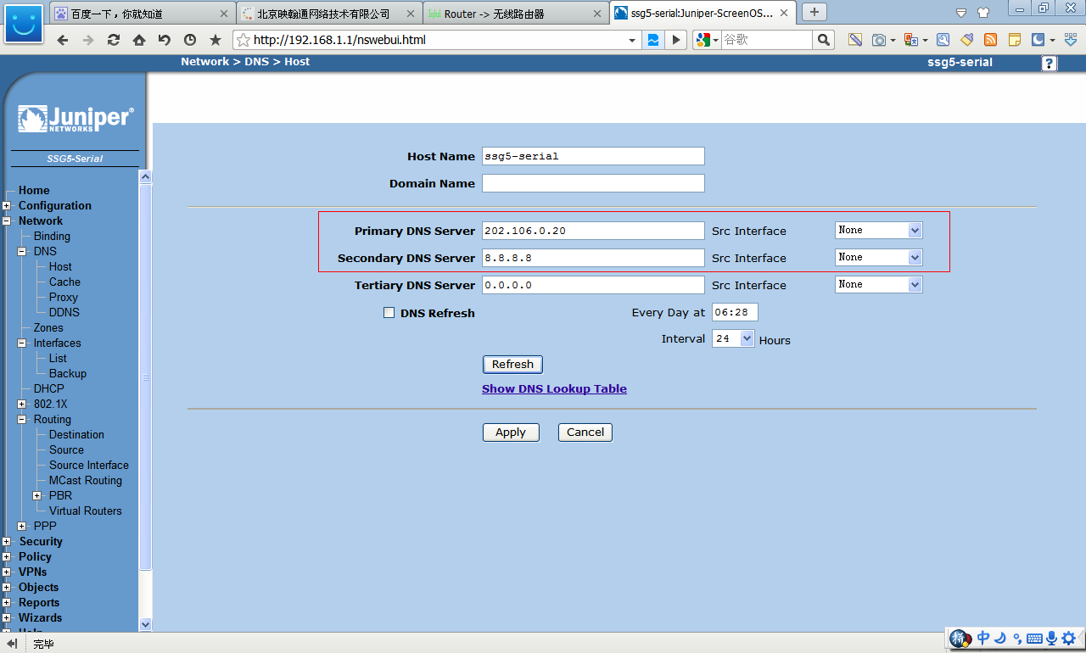
Task: Go to the browser home page icon
Action: pos(139,40)
